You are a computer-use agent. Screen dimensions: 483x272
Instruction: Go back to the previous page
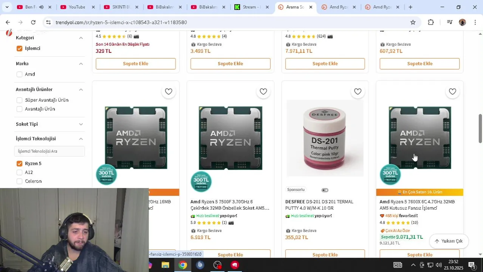(8, 22)
